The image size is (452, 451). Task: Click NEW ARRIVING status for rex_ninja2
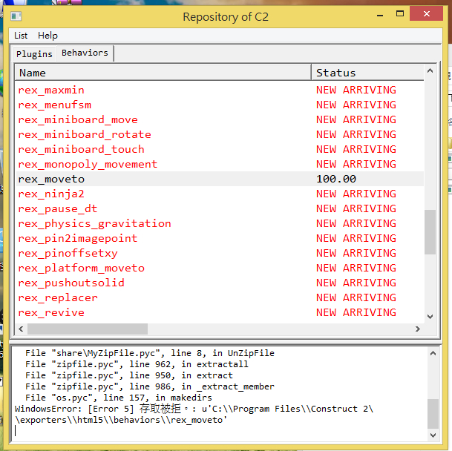(356, 194)
